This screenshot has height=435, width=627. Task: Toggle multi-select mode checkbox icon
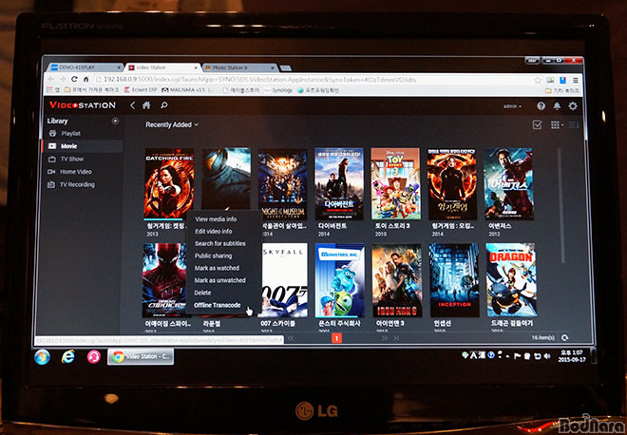tap(537, 125)
